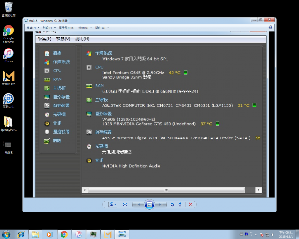This screenshot has width=299, height=239.
Task: Click the Action Center flag tray icon
Action: [x=262, y=234]
